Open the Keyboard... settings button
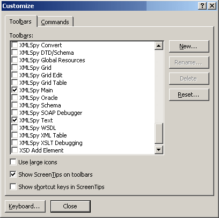 [25, 206]
